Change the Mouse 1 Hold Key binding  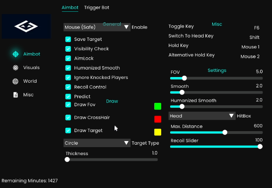[250, 47]
